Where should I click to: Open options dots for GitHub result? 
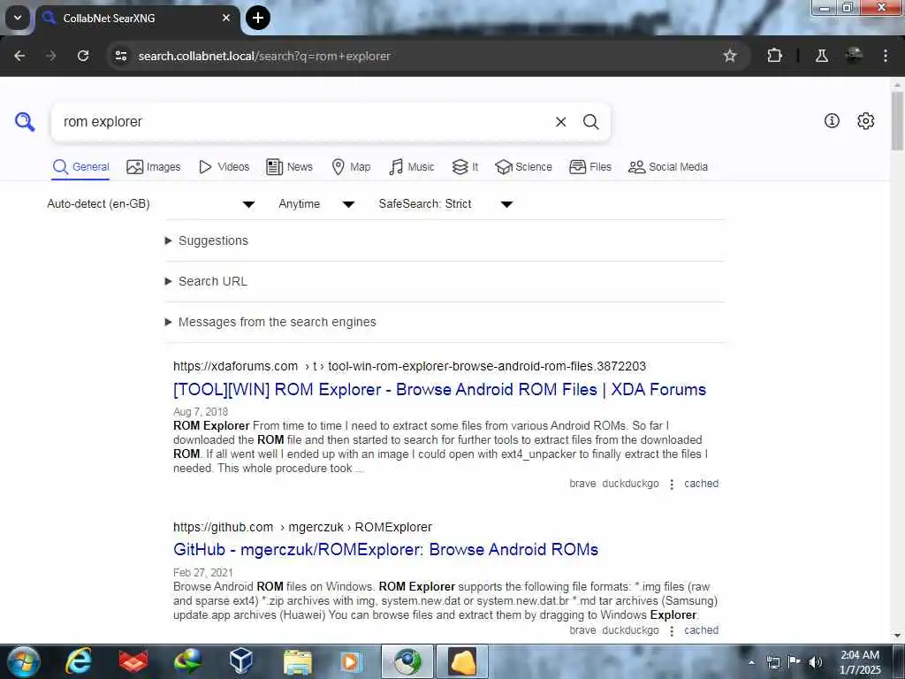pyautogui.click(x=672, y=631)
